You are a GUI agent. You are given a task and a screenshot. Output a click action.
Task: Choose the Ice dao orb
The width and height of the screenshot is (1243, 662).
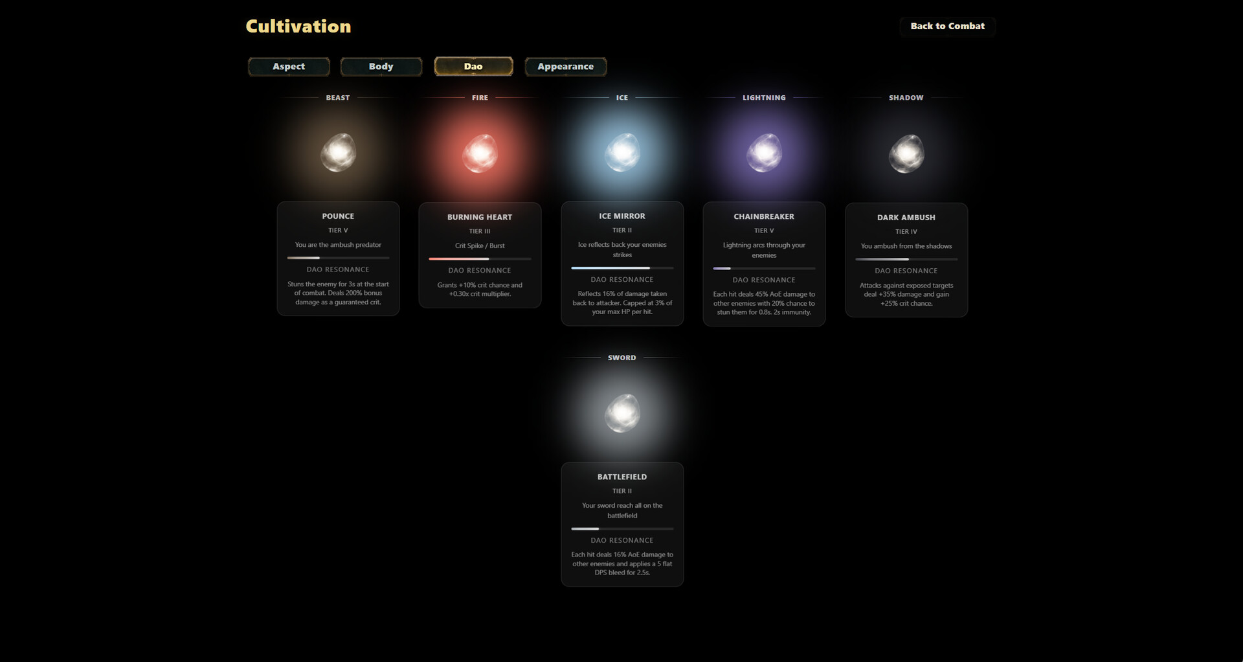622,153
